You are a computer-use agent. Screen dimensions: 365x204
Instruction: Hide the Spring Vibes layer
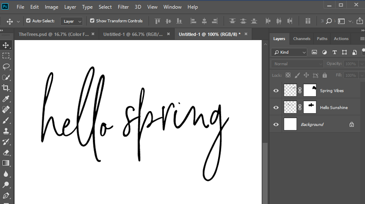(x=276, y=90)
